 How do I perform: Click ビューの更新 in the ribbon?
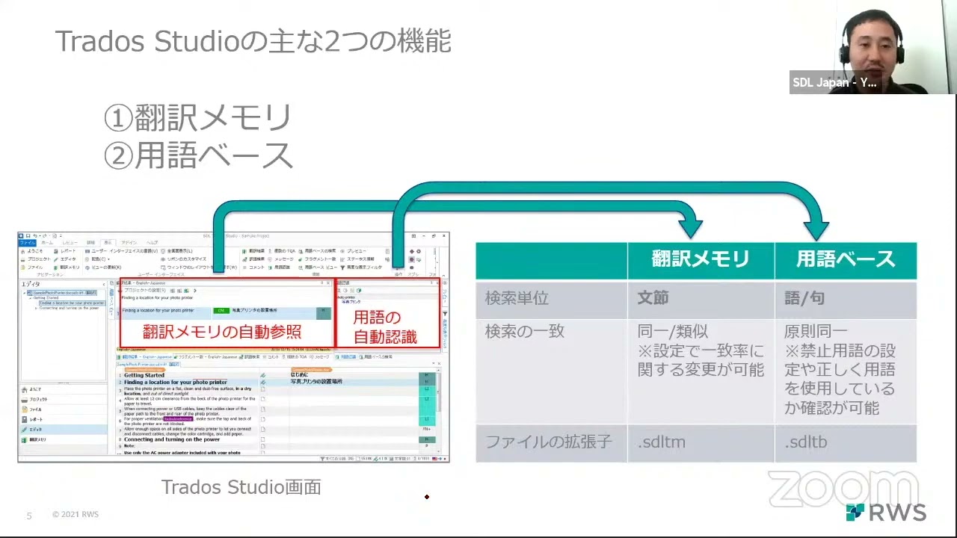tap(103, 268)
